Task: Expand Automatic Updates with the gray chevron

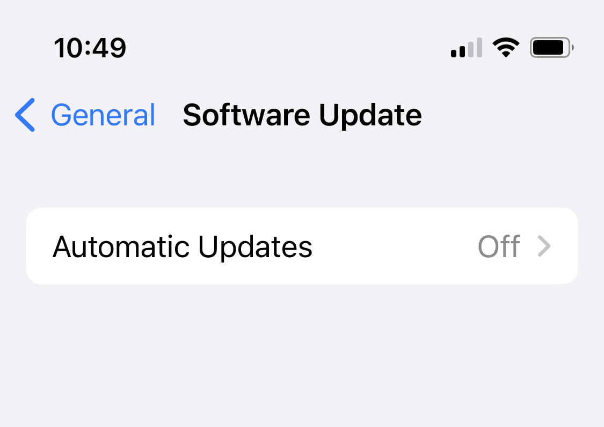Action: [544, 246]
